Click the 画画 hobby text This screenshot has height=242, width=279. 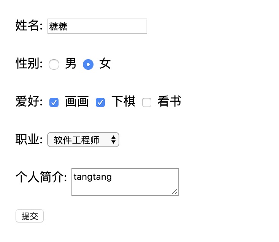[x=77, y=102]
